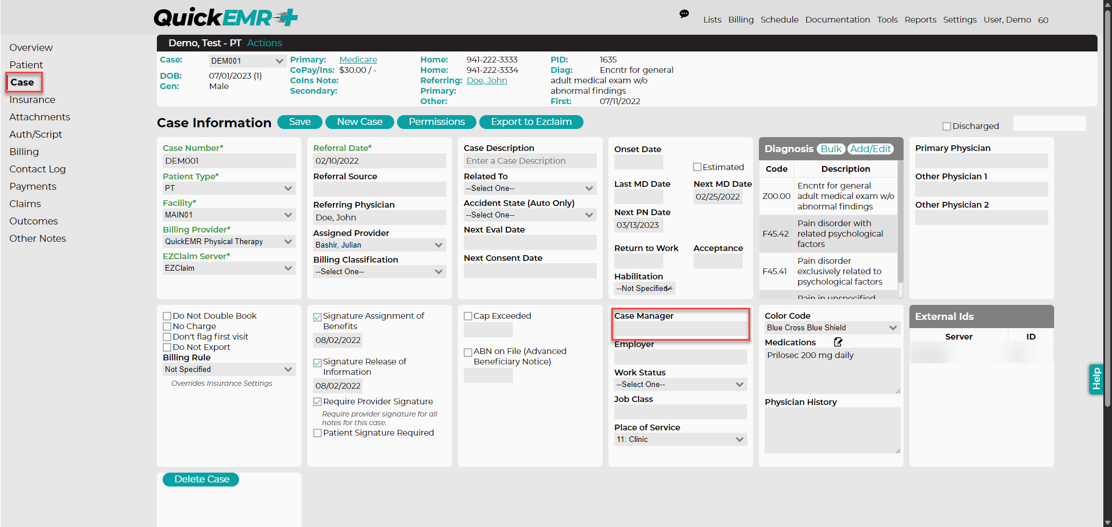
Task: Open the Help side tab
Action: (x=1096, y=379)
